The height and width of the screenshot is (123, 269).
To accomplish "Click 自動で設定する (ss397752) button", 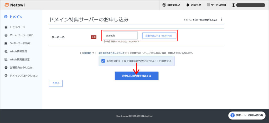I will pos(159,36).
